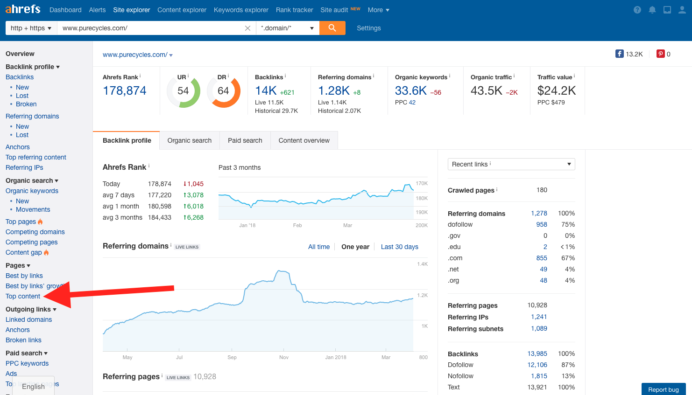Open Overview in the sidebar
The width and height of the screenshot is (692, 395).
pyautogui.click(x=20, y=54)
